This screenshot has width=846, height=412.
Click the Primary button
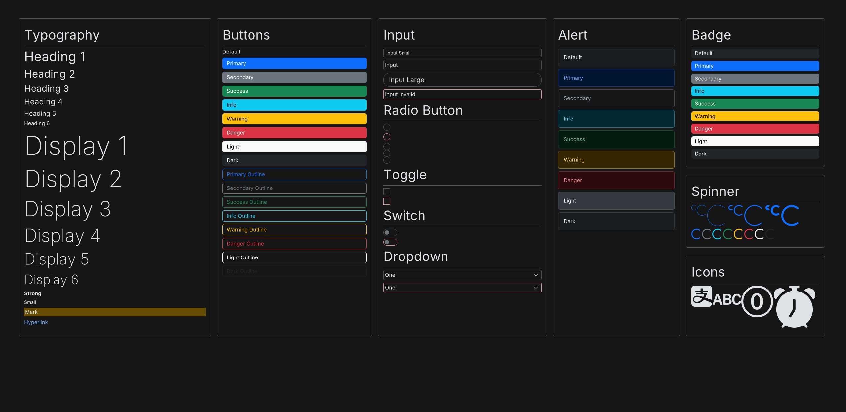pos(294,63)
